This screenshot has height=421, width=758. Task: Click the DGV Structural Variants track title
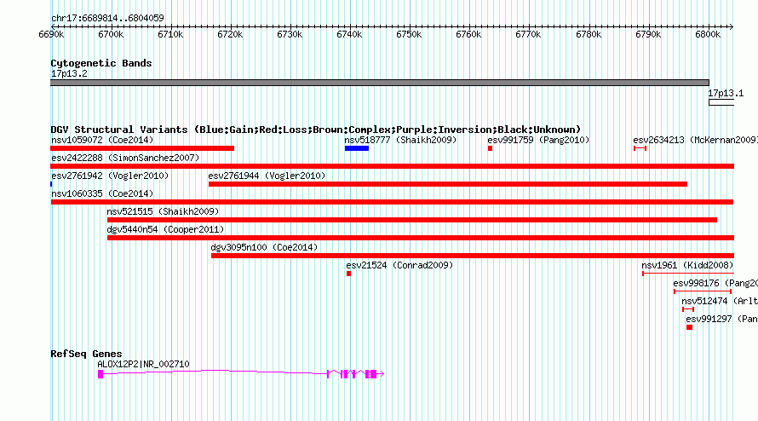(x=316, y=130)
